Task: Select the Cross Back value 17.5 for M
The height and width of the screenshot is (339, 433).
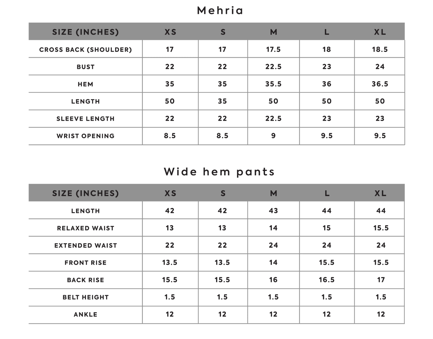Action: click(274, 49)
